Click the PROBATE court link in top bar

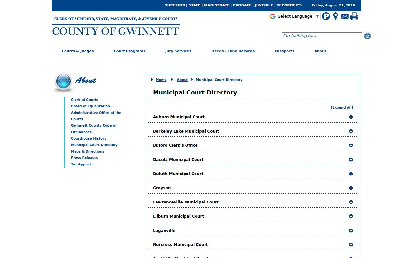pos(242,5)
